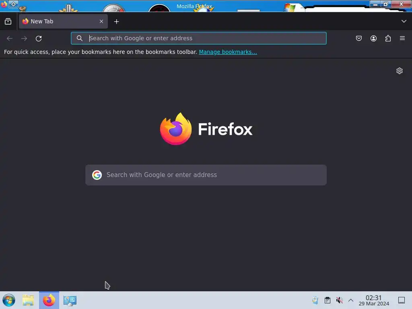Close the New Tab tab
The image size is (412, 309).
pyautogui.click(x=101, y=21)
